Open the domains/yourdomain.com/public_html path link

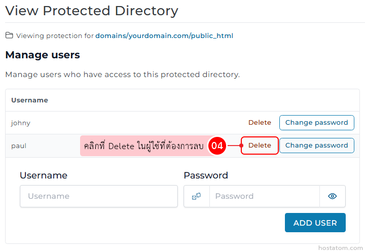[164, 36]
